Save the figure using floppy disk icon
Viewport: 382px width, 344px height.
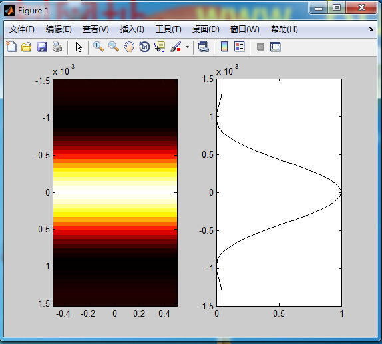click(x=42, y=47)
